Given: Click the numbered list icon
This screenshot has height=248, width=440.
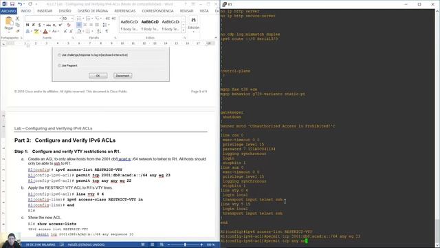Looking at the screenshot, I should tap(88, 19).
